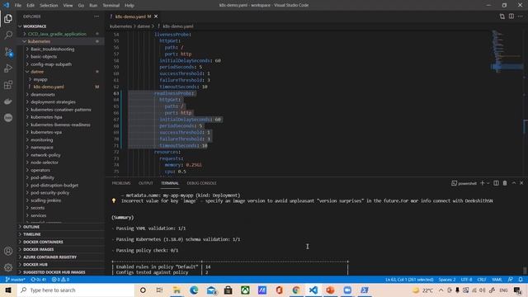Create a new terminal with plus icon
Image resolution: width=528 pixels, height=297 pixels.
[482, 183]
